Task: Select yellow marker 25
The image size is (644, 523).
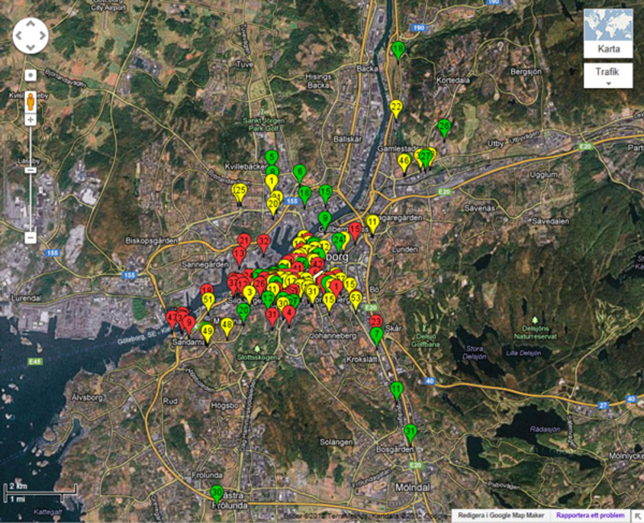Action: coord(241,190)
